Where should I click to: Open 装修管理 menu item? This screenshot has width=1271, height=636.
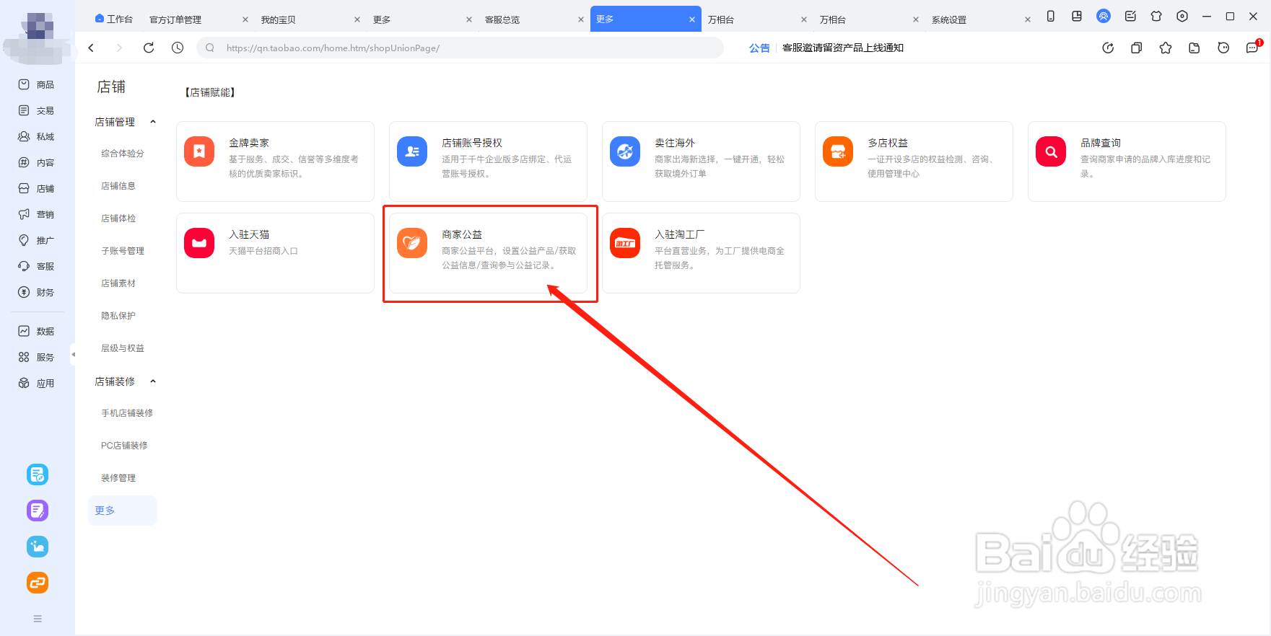coord(118,478)
